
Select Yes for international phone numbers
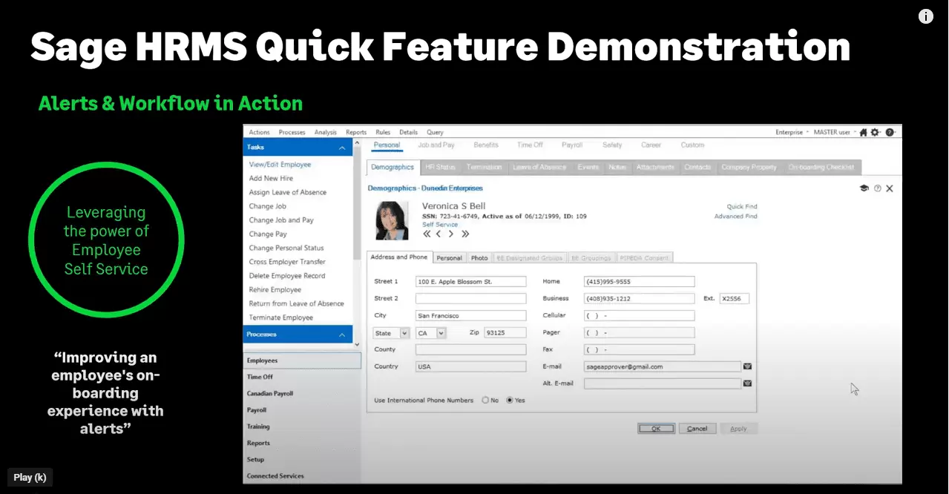[x=510, y=401]
